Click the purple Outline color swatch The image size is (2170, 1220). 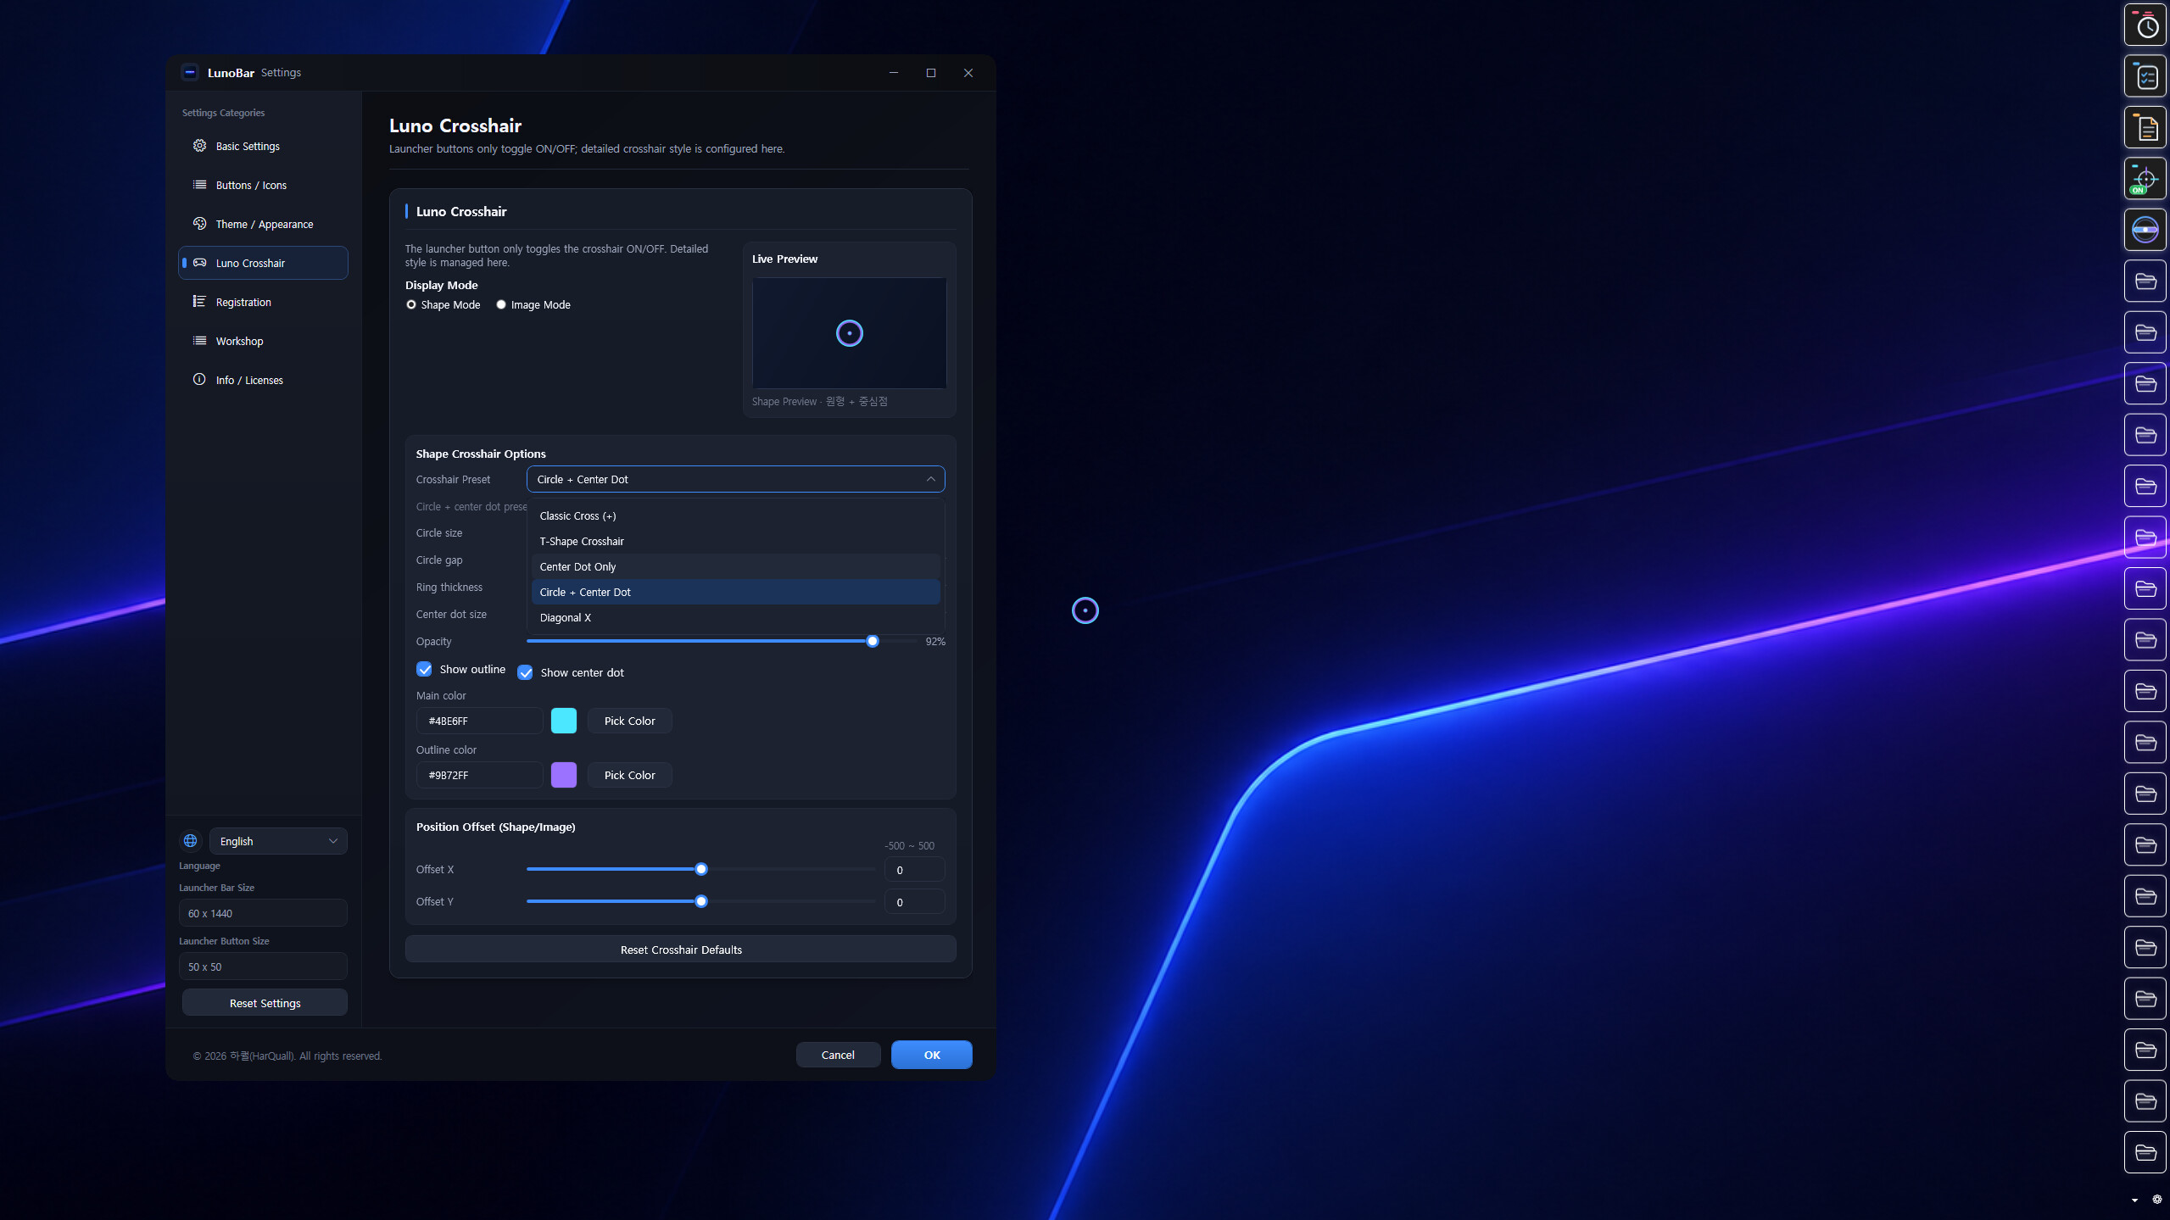click(563, 776)
